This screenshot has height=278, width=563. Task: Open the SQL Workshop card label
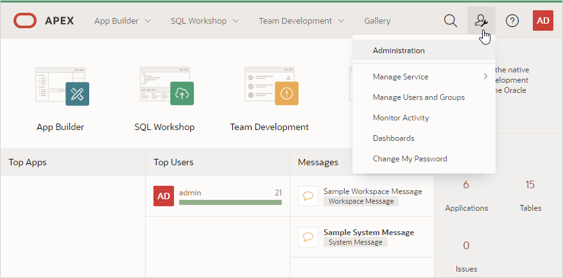point(164,127)
